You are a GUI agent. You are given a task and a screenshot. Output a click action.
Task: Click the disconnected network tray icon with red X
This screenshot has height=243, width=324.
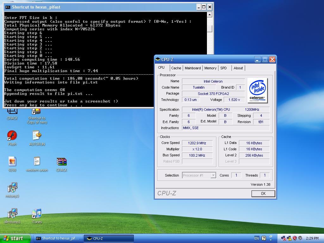click(283, 238)
